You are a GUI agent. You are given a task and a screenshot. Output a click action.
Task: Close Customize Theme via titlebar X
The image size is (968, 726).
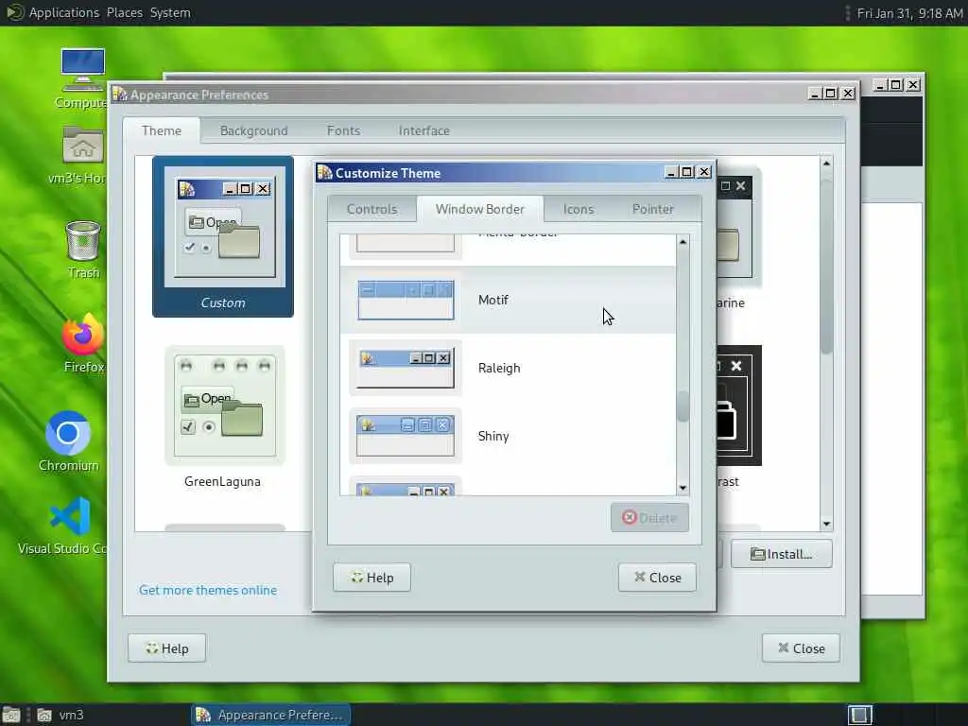tap(703, 172)
